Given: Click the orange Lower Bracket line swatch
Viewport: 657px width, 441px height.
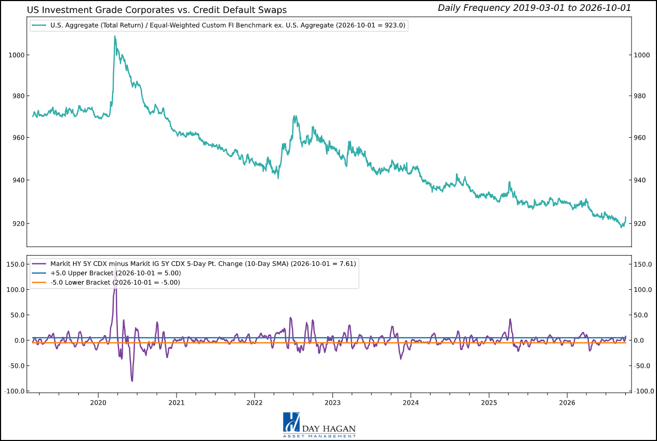Looking at the screenshot, I should coord(39,282).
